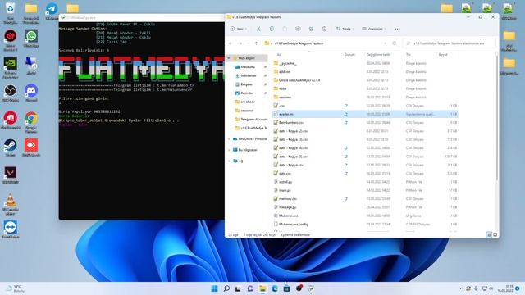Image resolution: width=525 pixels, height=295 pixels.
Task: Click the Share icon in Explorer toolbar
Action: click(x=311, y=29)
